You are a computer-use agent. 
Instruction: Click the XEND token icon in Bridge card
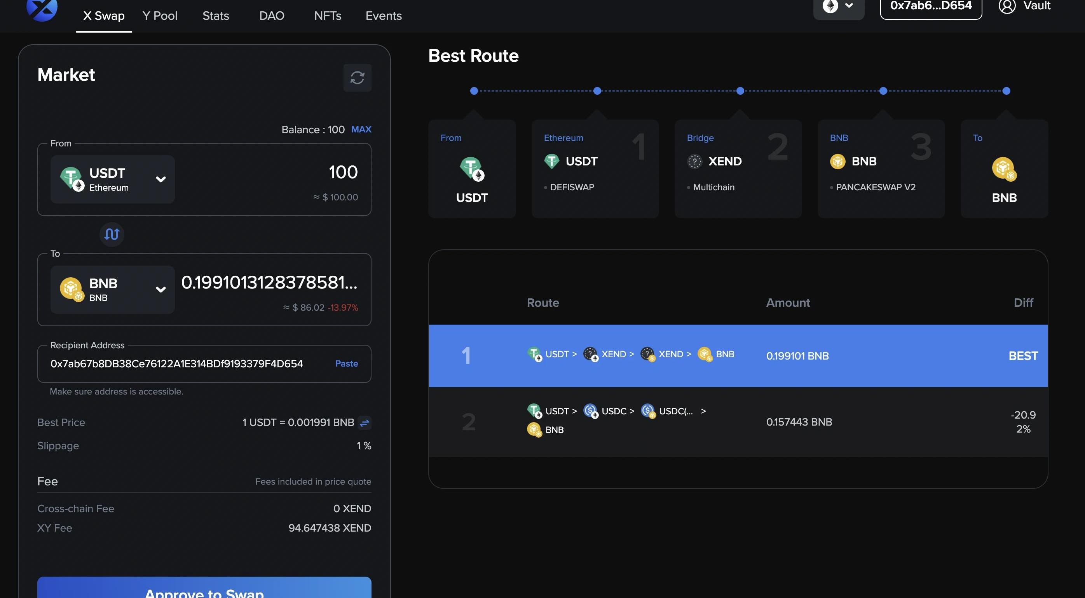pyautogui.click(x=694, y=161)
